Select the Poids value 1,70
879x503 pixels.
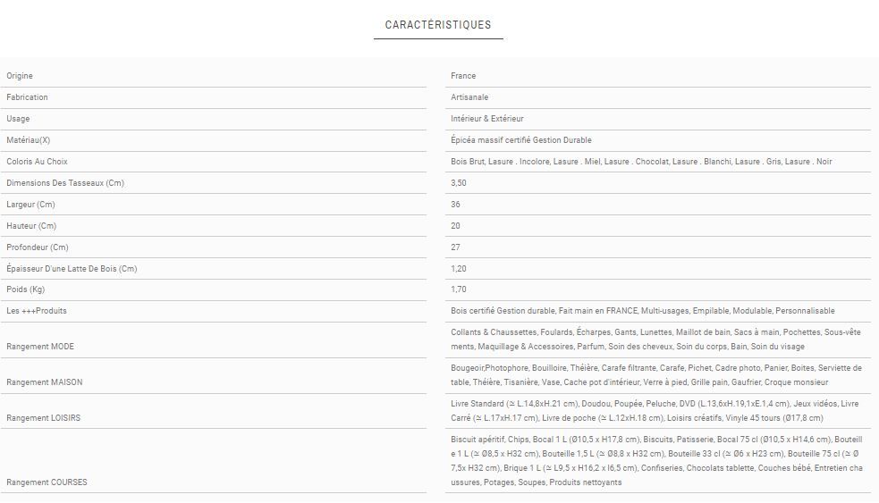tap(459, 289)
